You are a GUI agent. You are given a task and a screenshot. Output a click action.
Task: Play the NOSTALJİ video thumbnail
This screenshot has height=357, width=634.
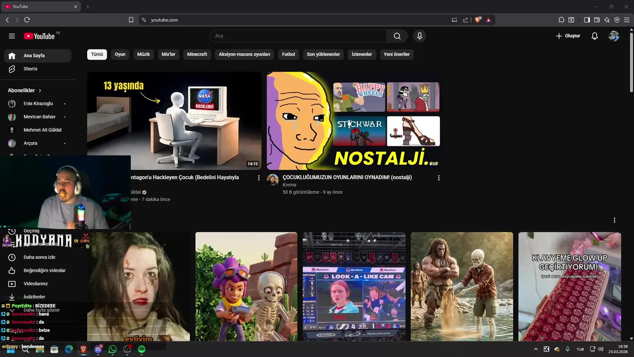click(354, 121)
